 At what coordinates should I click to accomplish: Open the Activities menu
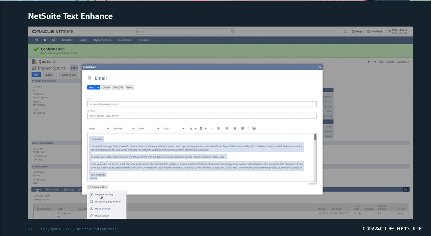(67, 40)
